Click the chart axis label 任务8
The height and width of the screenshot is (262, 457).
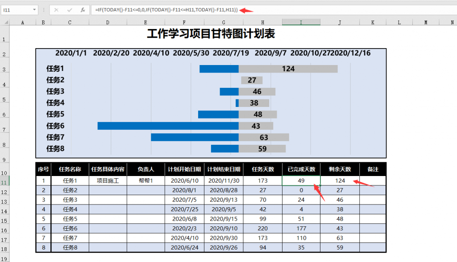click(x=55, y=148)
